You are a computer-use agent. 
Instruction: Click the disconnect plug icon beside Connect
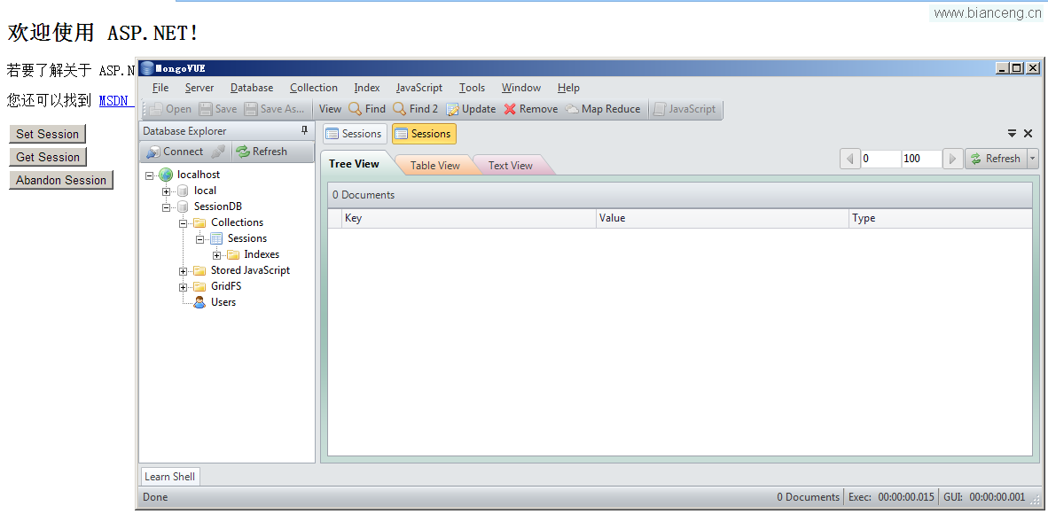[x=218, y=152]
